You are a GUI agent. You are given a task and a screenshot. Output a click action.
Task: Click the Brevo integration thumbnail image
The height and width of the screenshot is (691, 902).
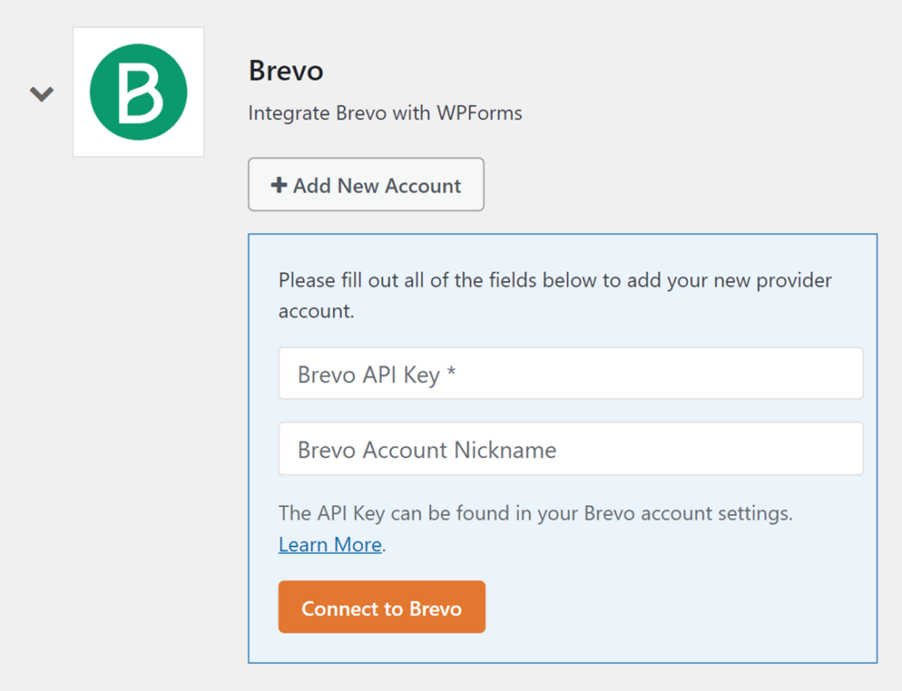137,92
